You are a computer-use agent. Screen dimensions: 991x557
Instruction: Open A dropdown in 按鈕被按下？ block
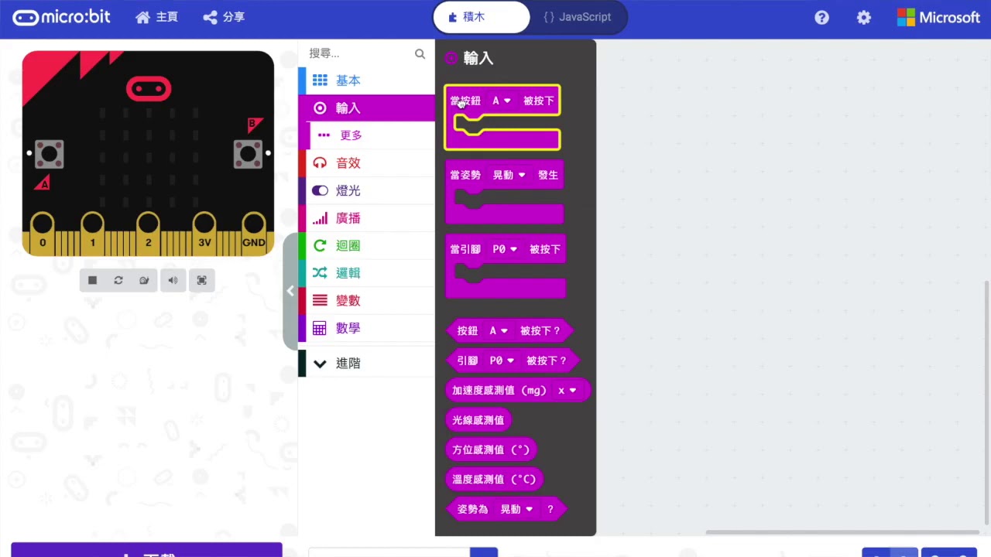point(499,330)
